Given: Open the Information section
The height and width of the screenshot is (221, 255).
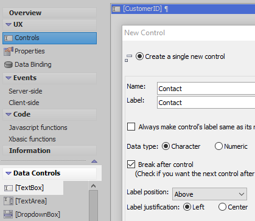Looking at the screenshot, I should pos(49,151).
